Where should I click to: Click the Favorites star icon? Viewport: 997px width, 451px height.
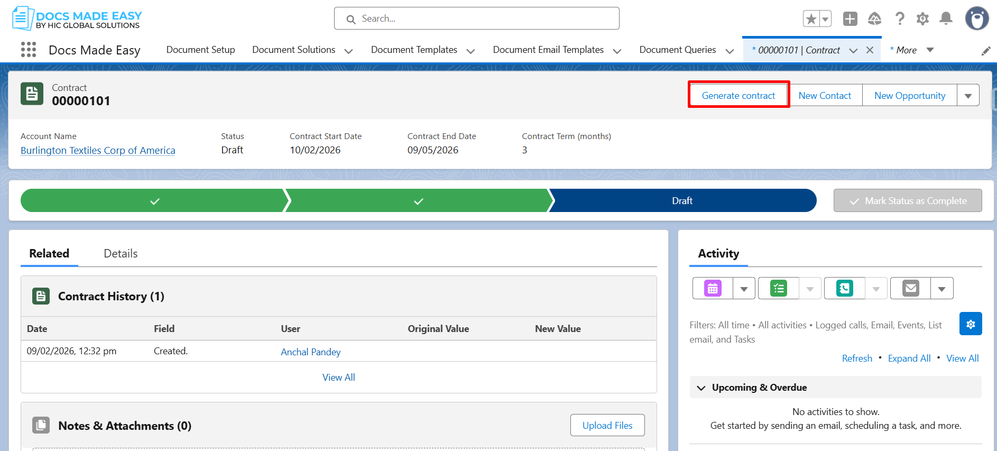(811, 19)
